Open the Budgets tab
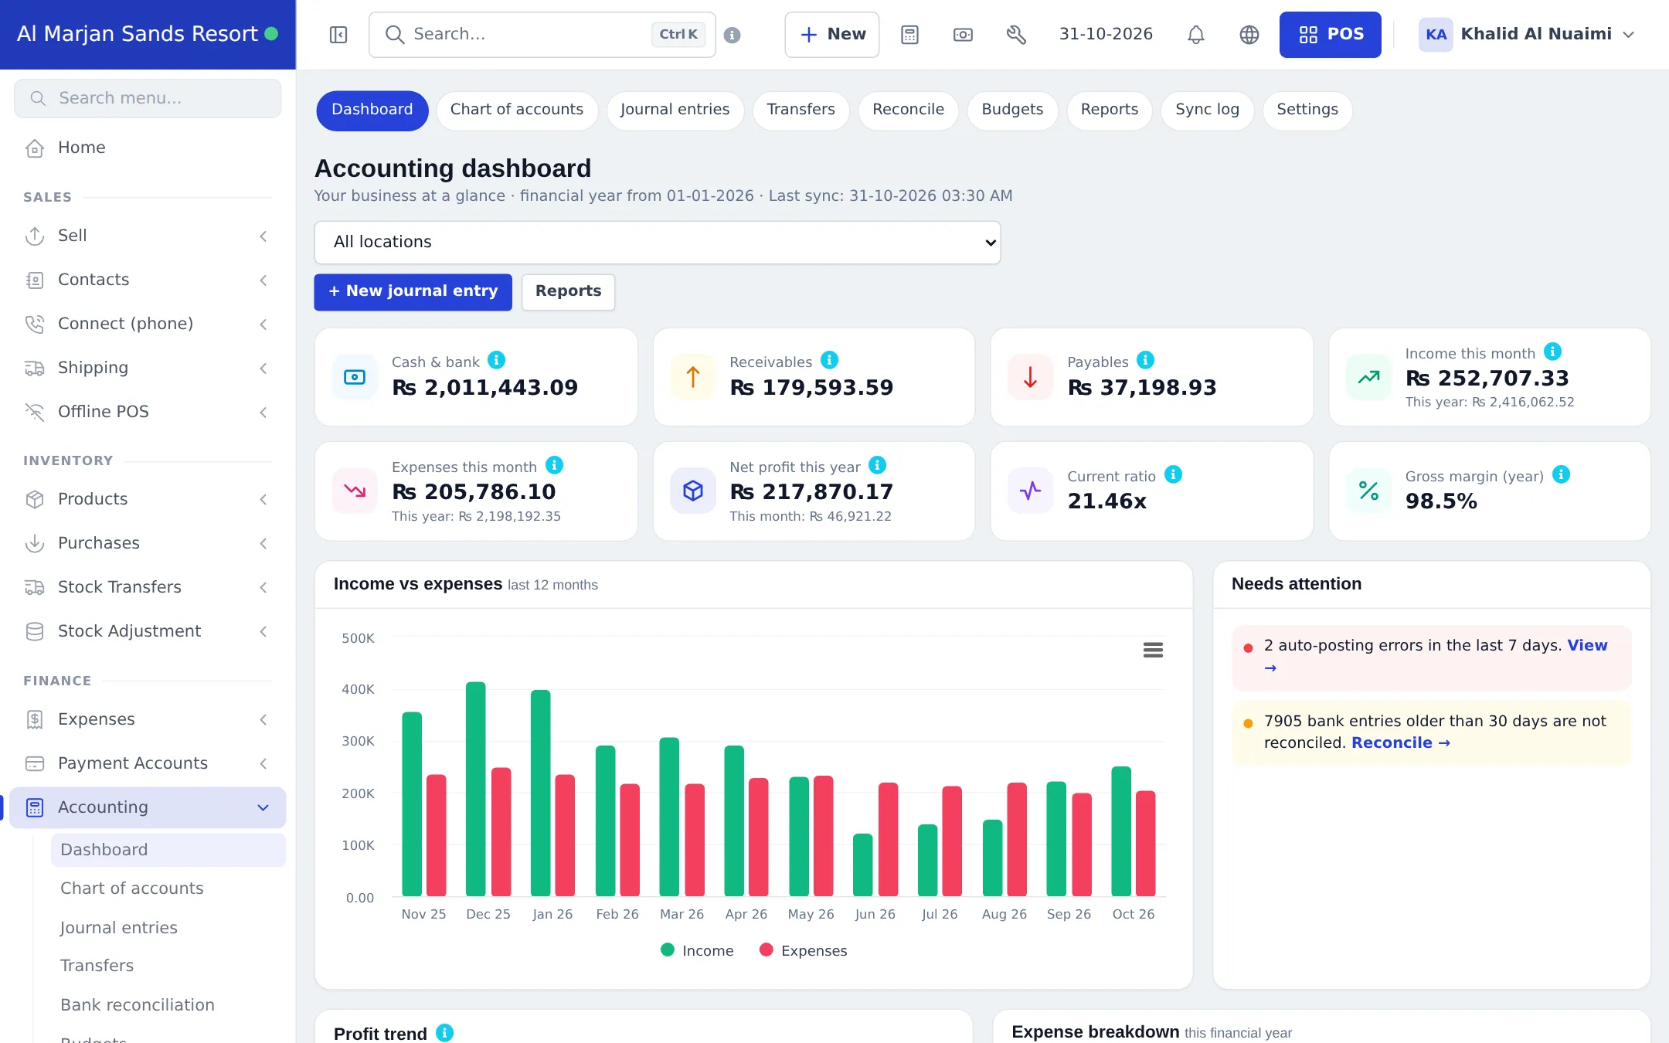The width and height of the screenshot is (1669, 1043). pyautogui.click(x=1012, y=110)
